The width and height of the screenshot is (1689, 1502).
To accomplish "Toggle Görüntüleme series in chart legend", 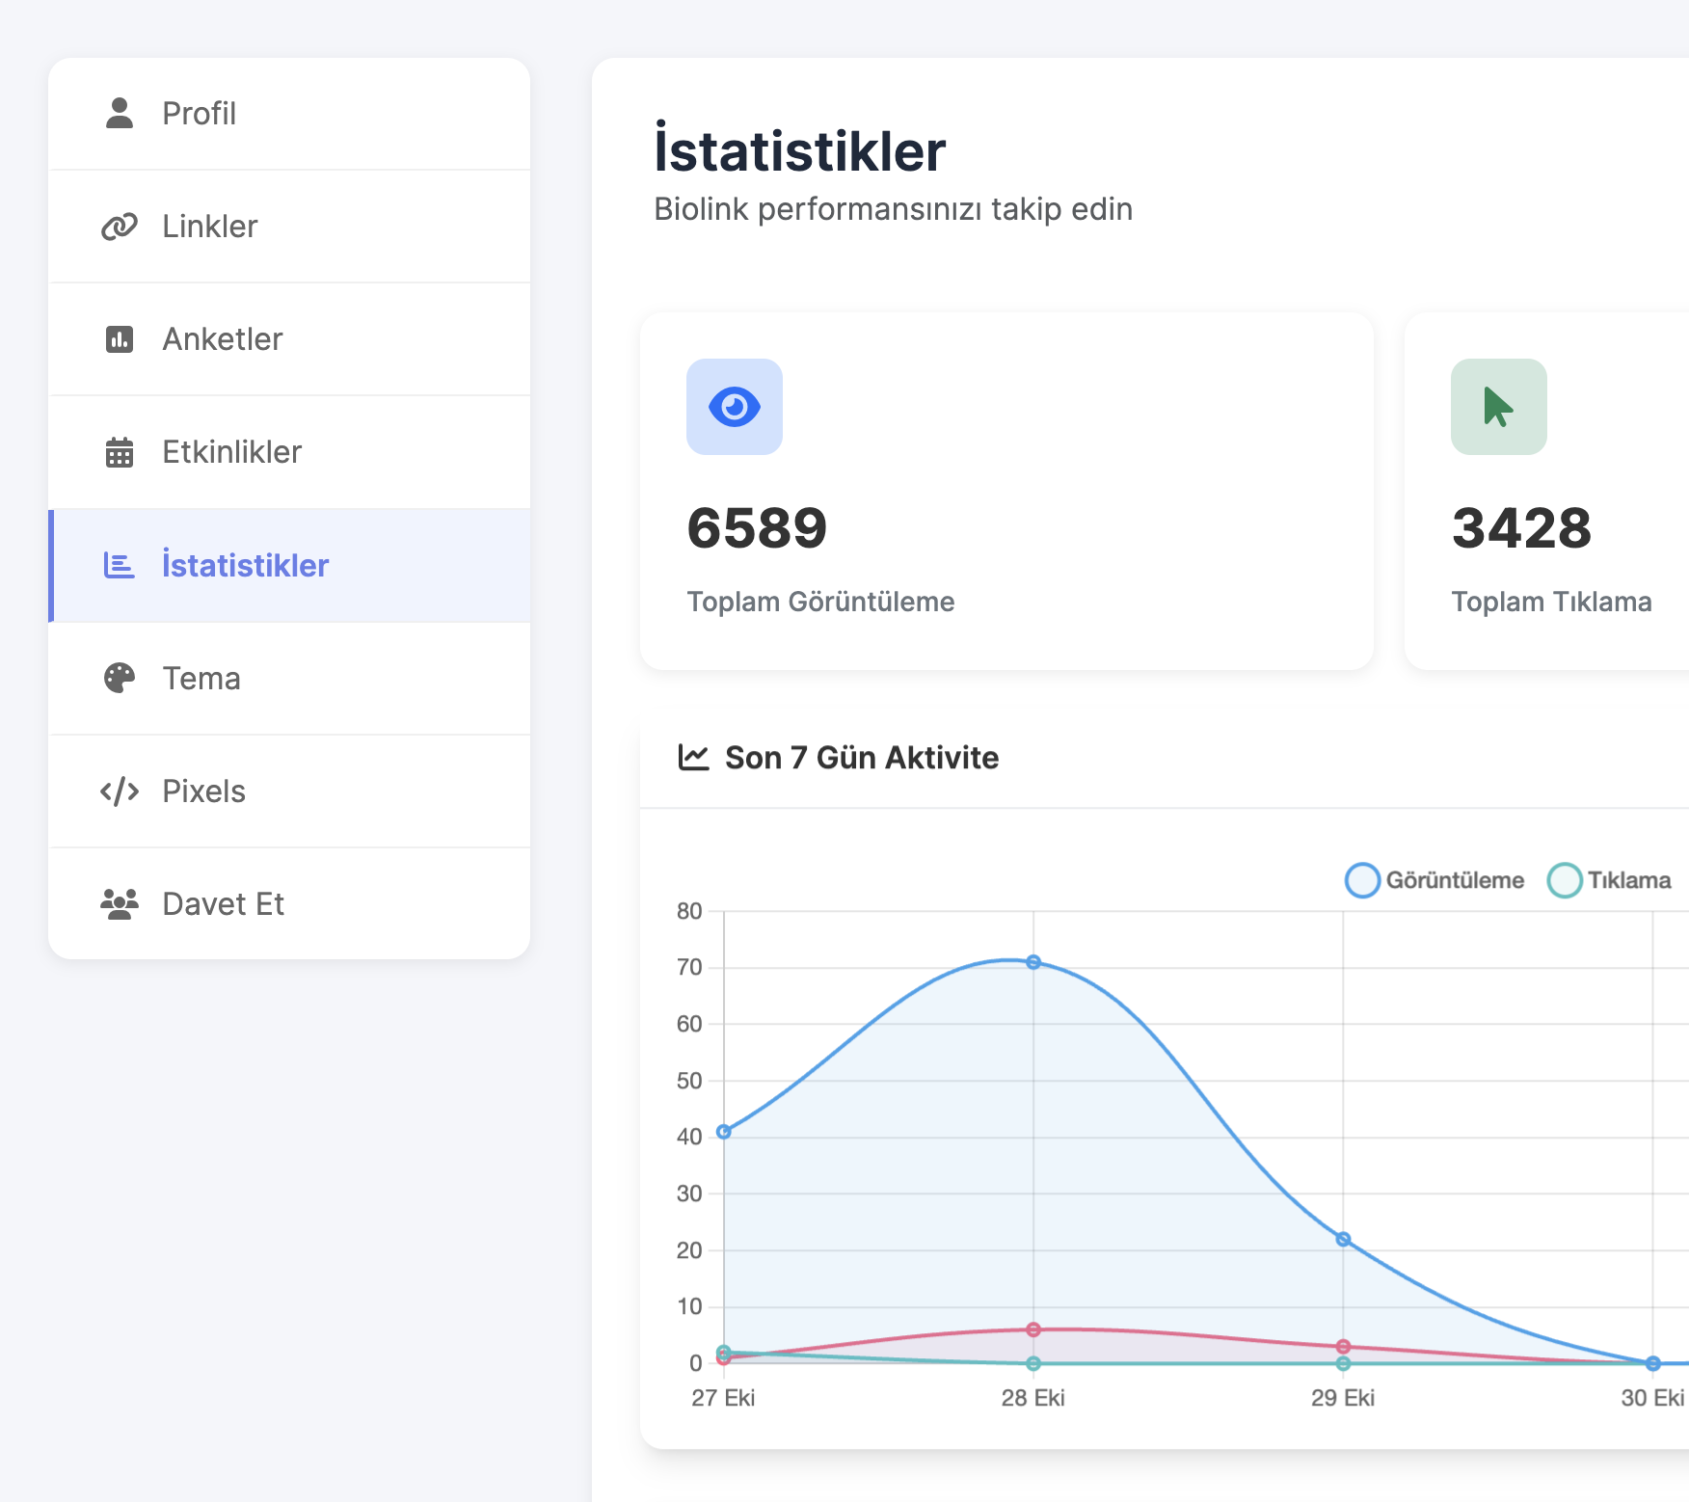I will click(x=1435, y=880).
